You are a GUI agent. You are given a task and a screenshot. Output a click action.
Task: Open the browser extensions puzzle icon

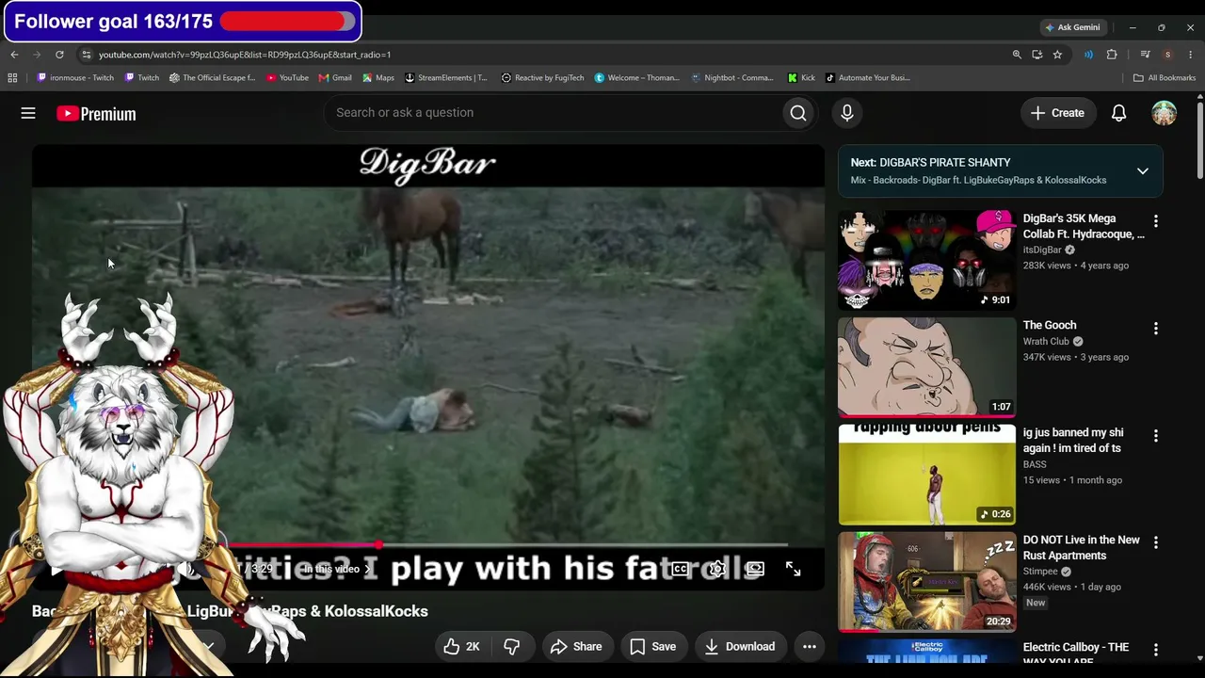(x=1112, y=55)
